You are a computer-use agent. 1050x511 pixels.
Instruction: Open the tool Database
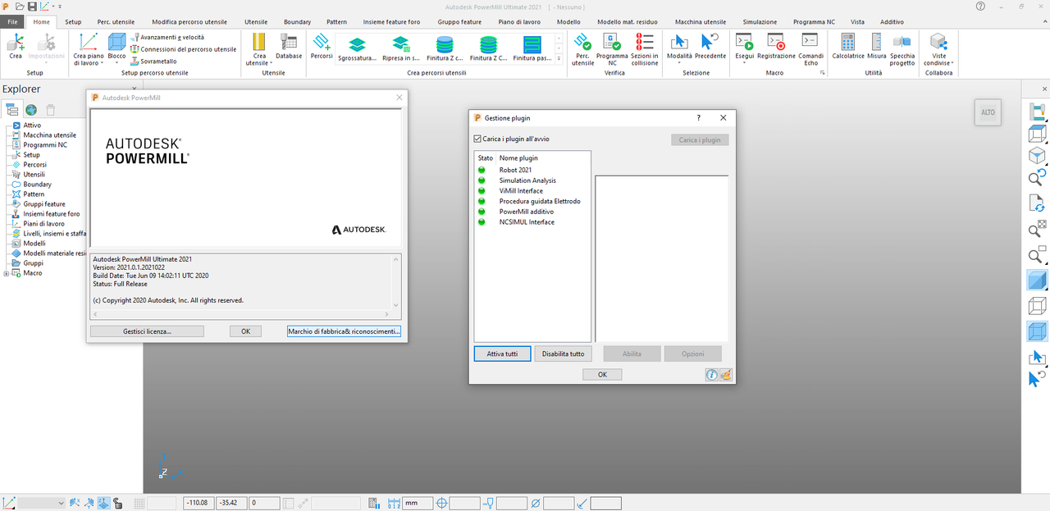(x=289, y=47)
